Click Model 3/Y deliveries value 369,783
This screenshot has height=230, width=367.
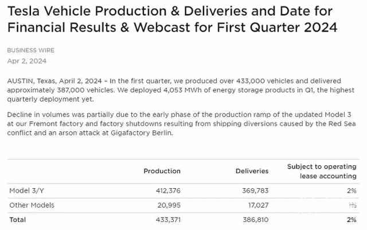pos(254,190)
